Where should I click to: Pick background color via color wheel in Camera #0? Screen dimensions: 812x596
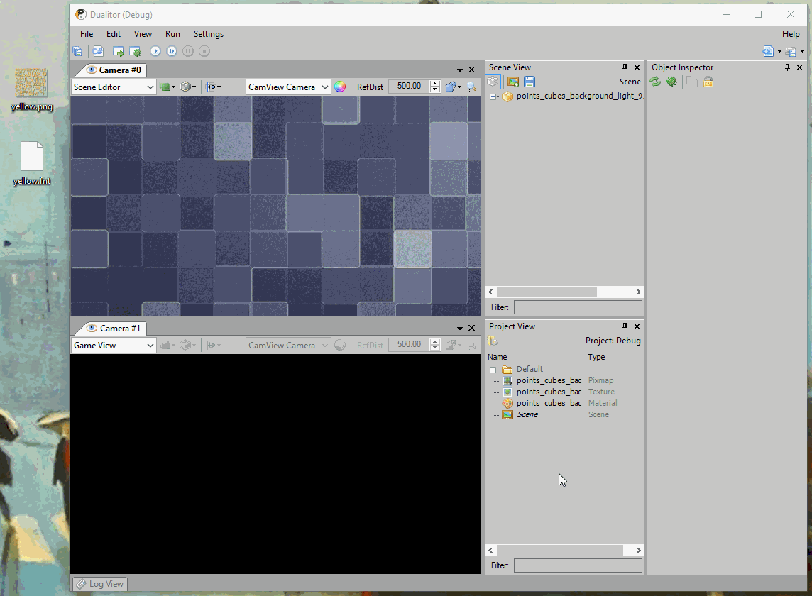(x=340, y=87)
